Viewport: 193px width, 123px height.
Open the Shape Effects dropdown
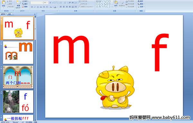click(130, 7)
